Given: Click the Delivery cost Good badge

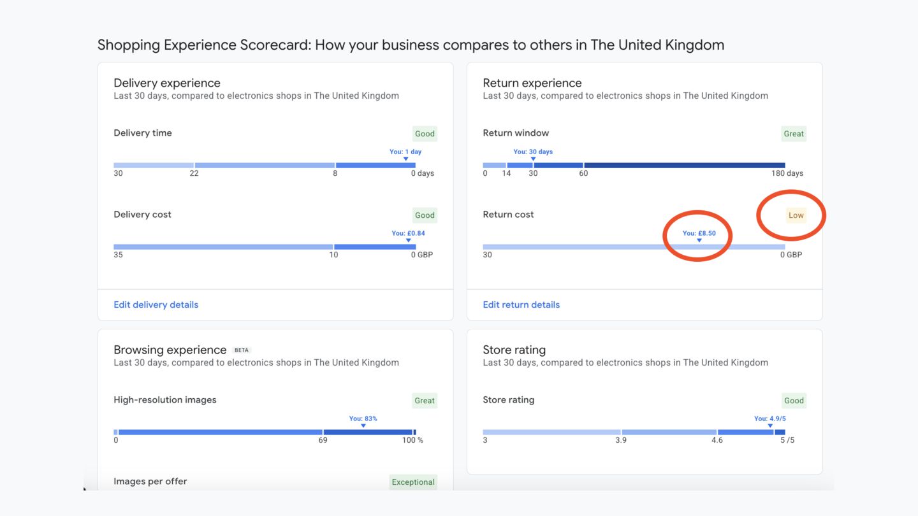Looking at the screenshot, I should tap(425, 215).
